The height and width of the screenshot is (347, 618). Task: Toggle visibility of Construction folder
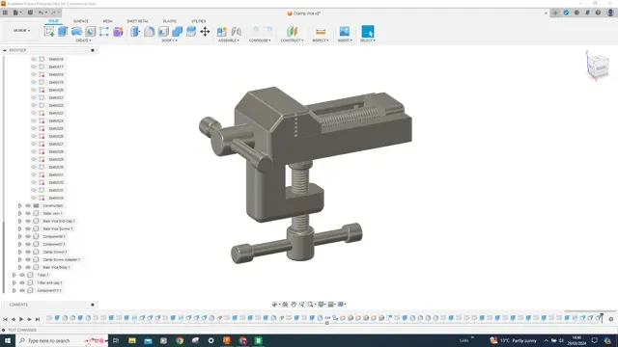(x=28, y=205)
